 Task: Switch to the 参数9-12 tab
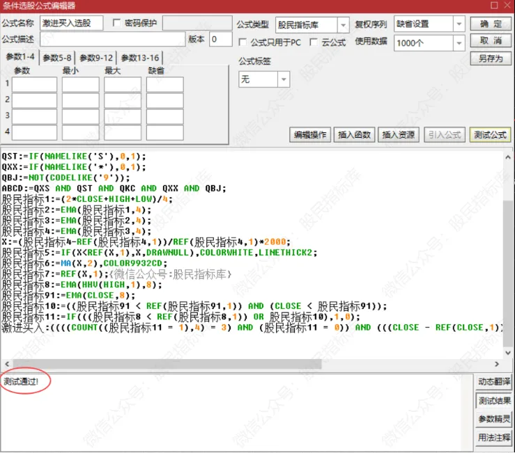(96, 58)
